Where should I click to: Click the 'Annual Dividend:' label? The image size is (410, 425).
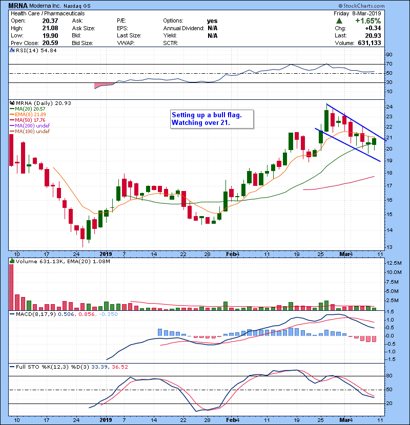tap(183, 28)
